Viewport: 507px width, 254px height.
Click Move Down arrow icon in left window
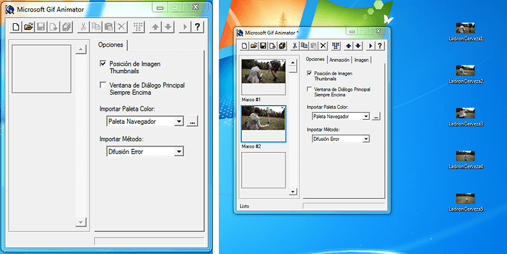pyautogui.click(x=168, y=27)
